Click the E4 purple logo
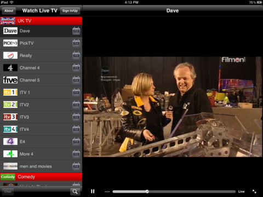The width and height of the screenshot is (263, 197). coord(10,142)
